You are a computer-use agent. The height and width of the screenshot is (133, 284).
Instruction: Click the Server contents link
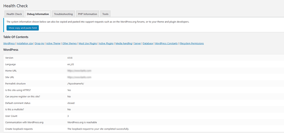click(137, 44)
